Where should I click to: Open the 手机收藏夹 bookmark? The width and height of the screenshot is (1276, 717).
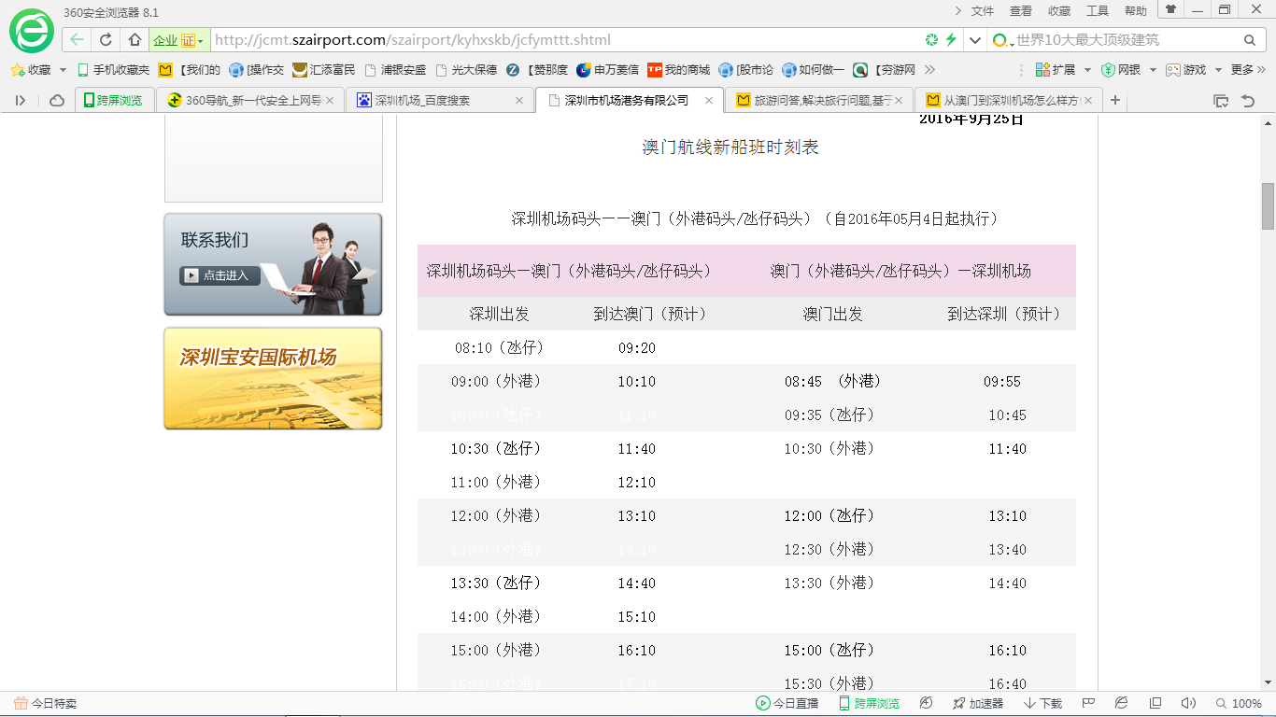click(113, 70)
